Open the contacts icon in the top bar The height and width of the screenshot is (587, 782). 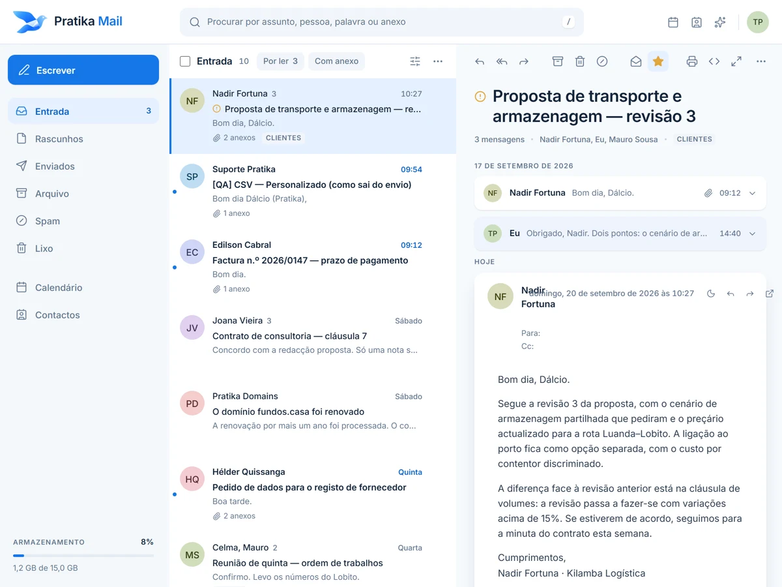[697, 22]
